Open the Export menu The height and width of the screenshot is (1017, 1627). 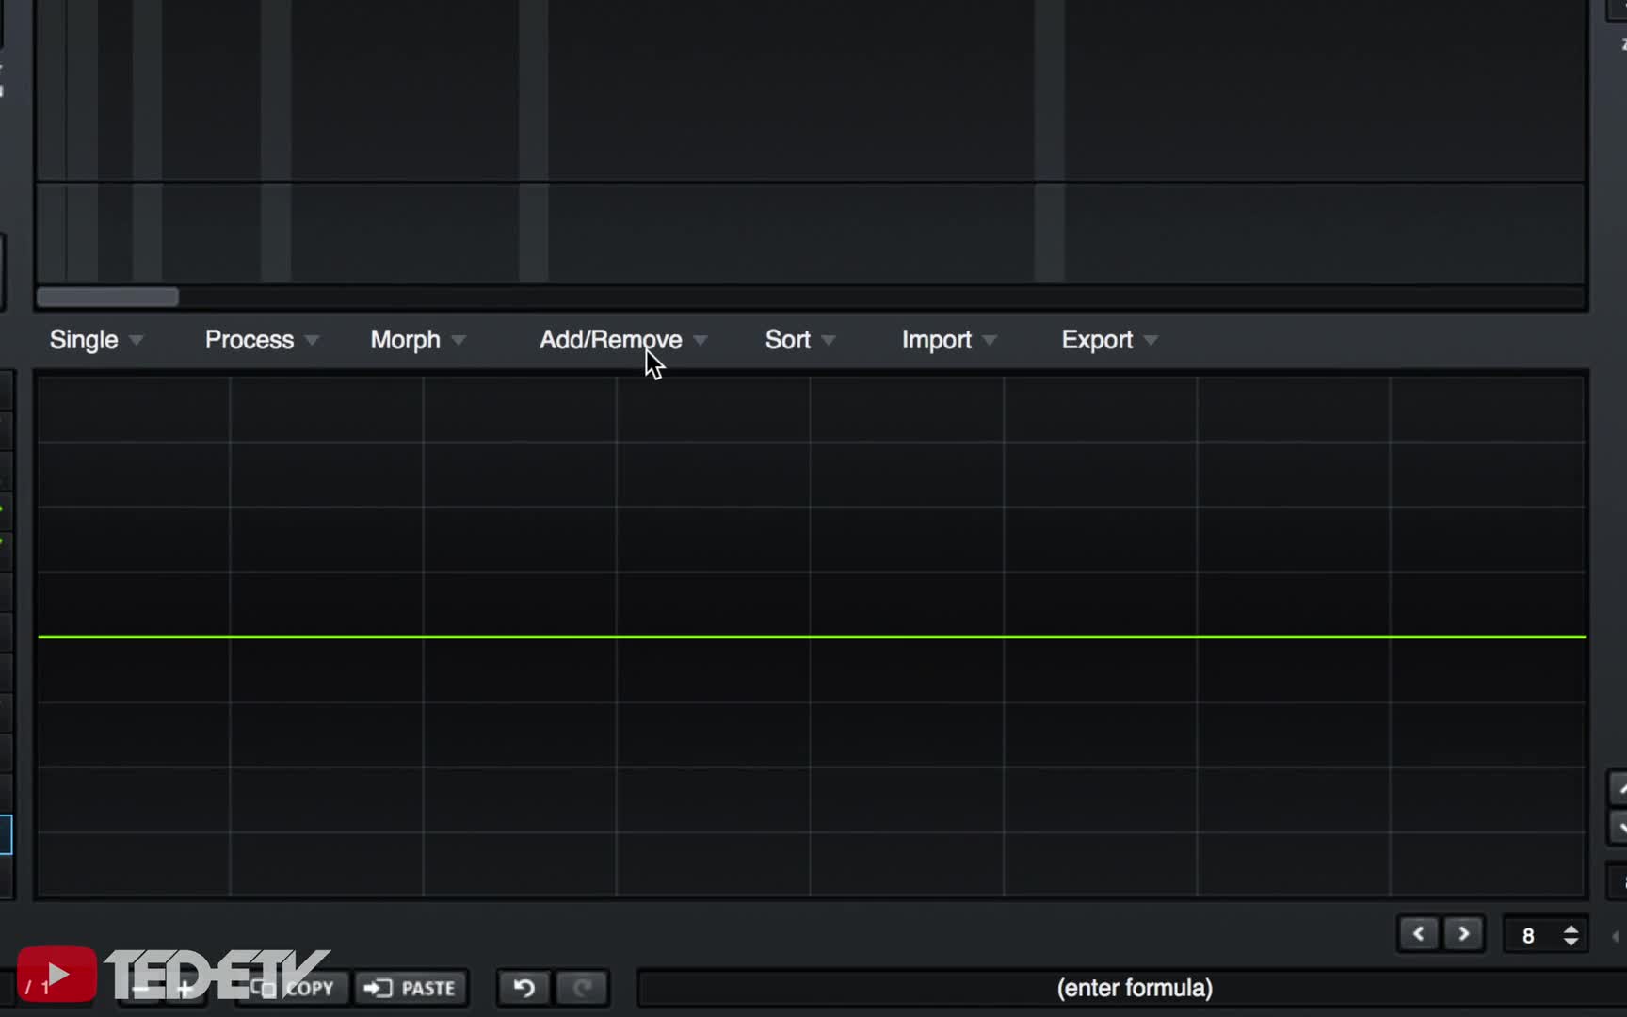(1109, 340)
